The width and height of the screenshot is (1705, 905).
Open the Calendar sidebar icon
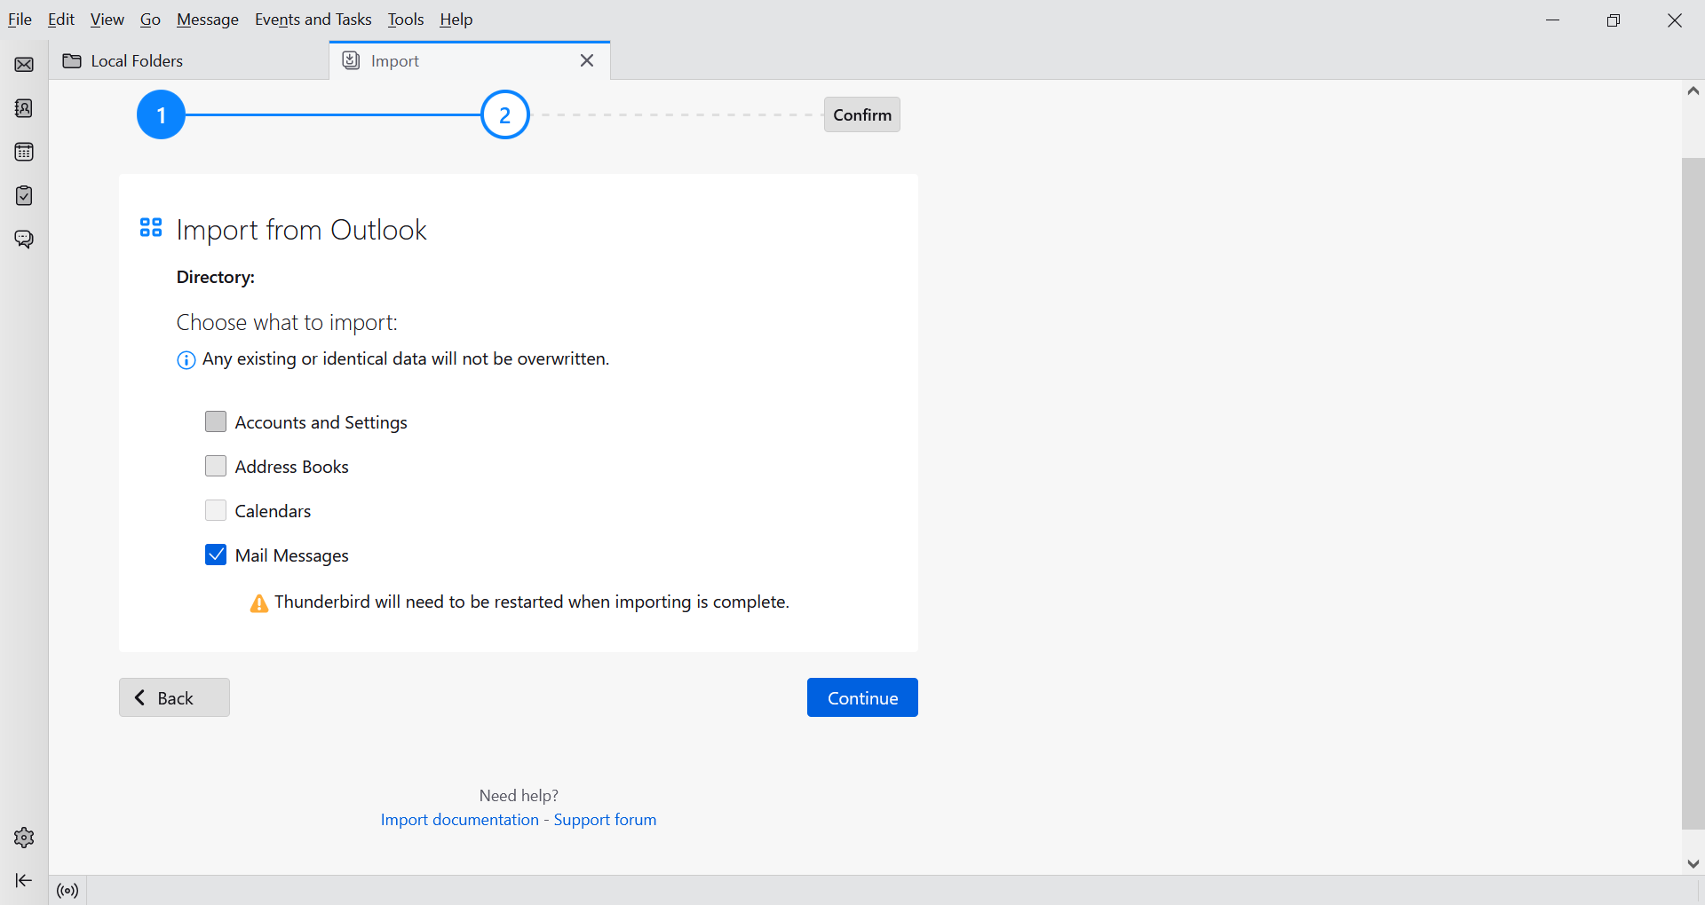(24, 152)
